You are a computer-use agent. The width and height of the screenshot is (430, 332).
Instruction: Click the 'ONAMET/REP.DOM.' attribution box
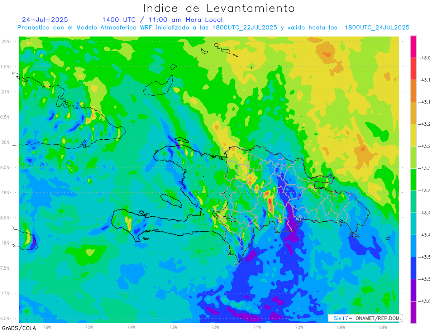click(x=365, y=318)
